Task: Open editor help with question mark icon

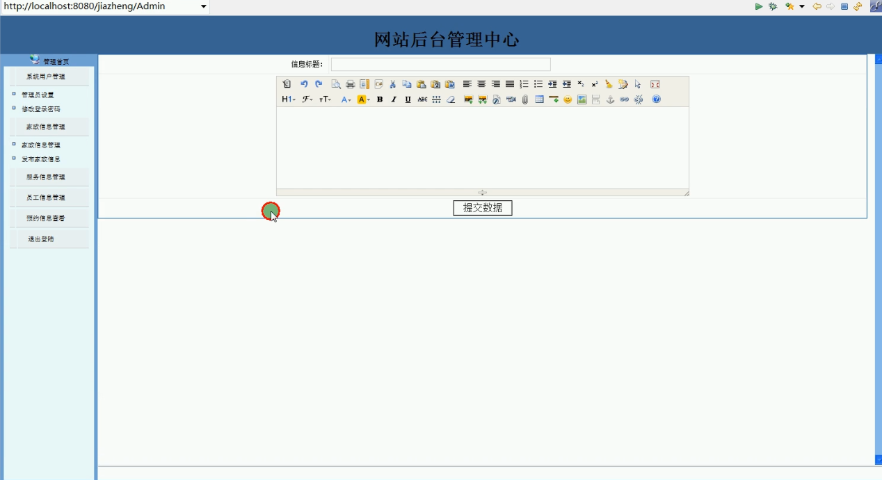Action: pos(656,99)
